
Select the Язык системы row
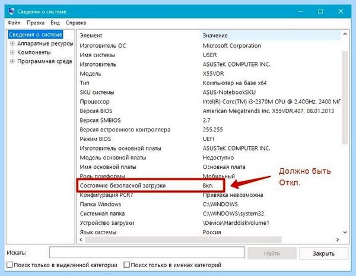210,233
